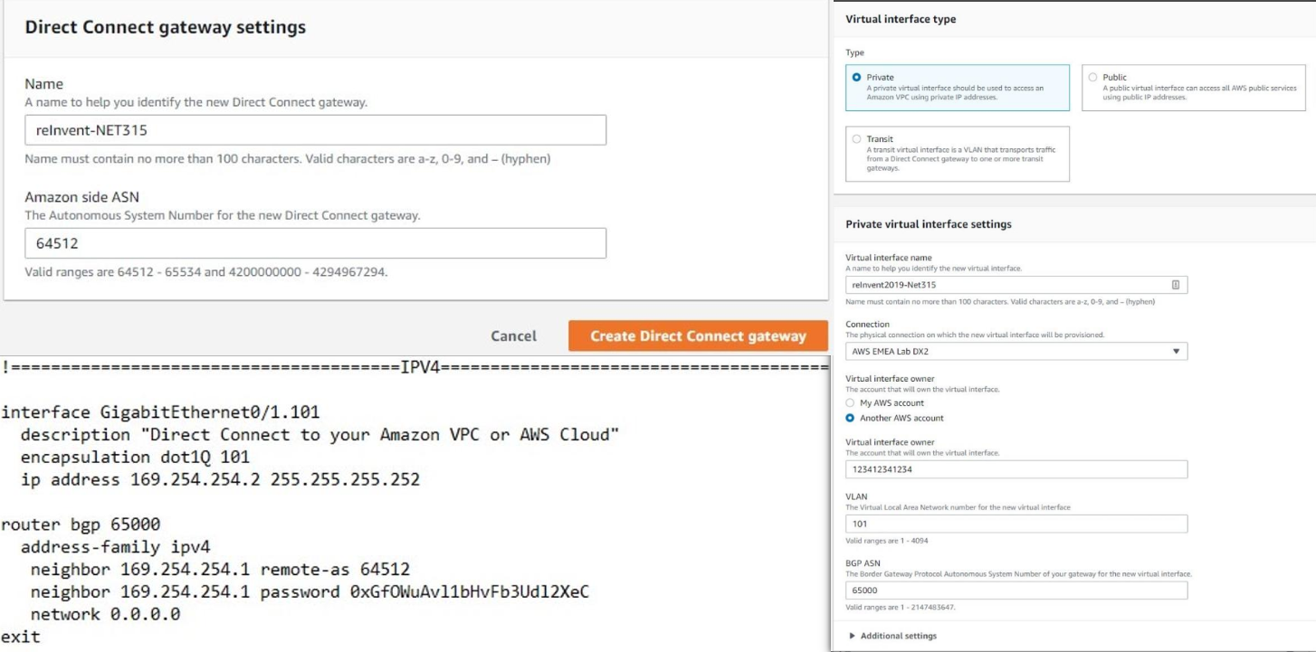Image resolution: width=1316 pixels, height=652 pixels.
Task: Click the ASN valid ranges hint text
Action: [x=206, y=271]
